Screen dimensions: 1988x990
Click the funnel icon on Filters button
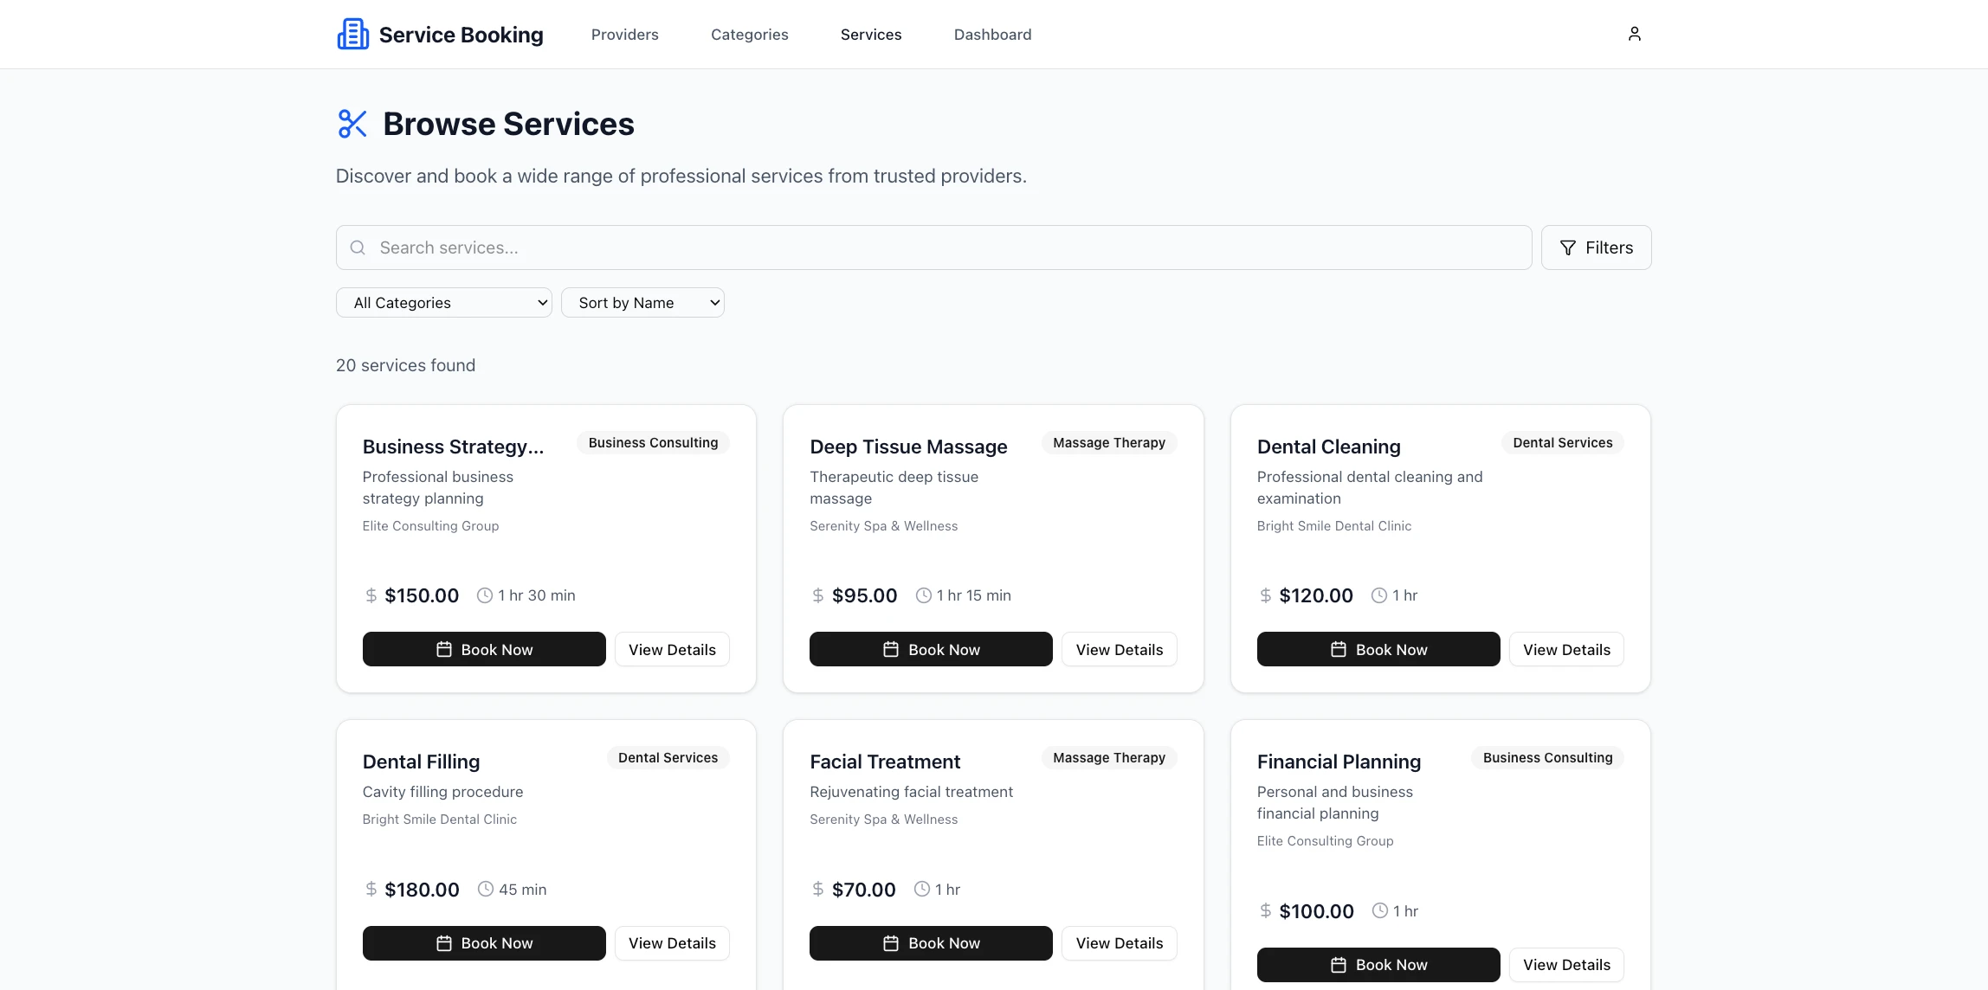click(x=1567, y=247)
